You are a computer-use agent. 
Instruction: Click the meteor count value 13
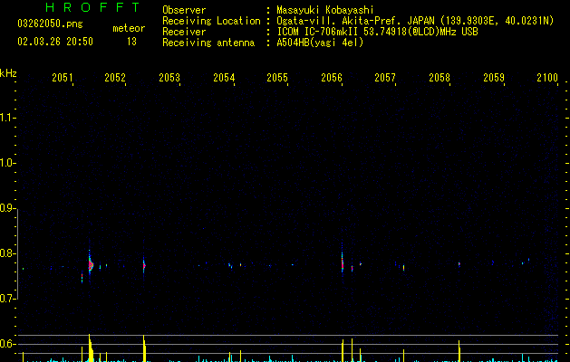[131, 42]
